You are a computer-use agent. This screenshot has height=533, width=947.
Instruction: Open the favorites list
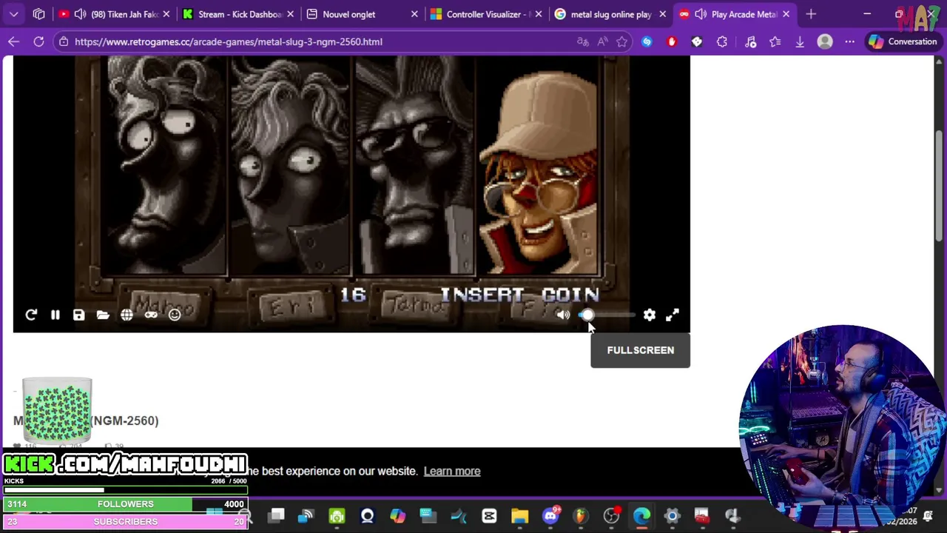click(775, 42)
